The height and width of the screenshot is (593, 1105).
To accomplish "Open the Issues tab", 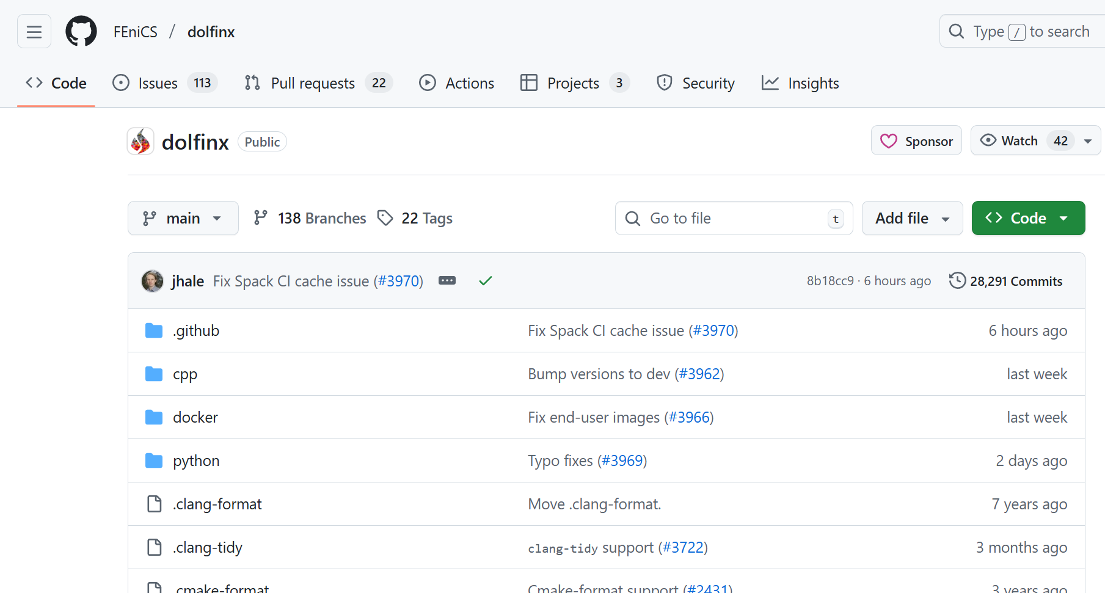I will click(165, 83).
